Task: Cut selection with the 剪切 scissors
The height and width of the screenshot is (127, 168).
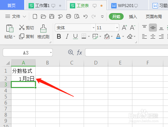Action: [x=27, y=28]
